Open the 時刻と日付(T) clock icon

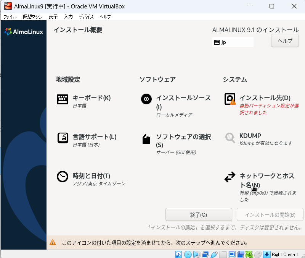tap(63, 177)
